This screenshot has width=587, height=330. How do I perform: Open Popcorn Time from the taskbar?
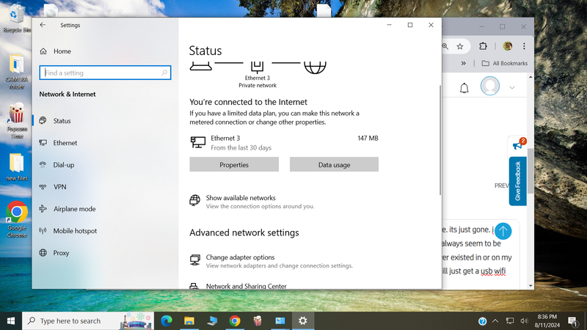(x=258, y=320)
